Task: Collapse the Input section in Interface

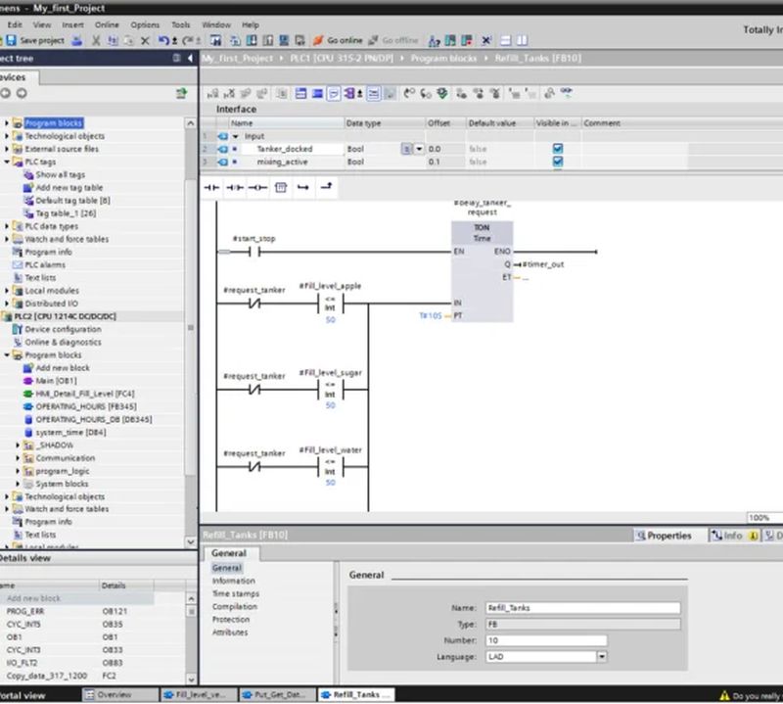Action: 235,136
